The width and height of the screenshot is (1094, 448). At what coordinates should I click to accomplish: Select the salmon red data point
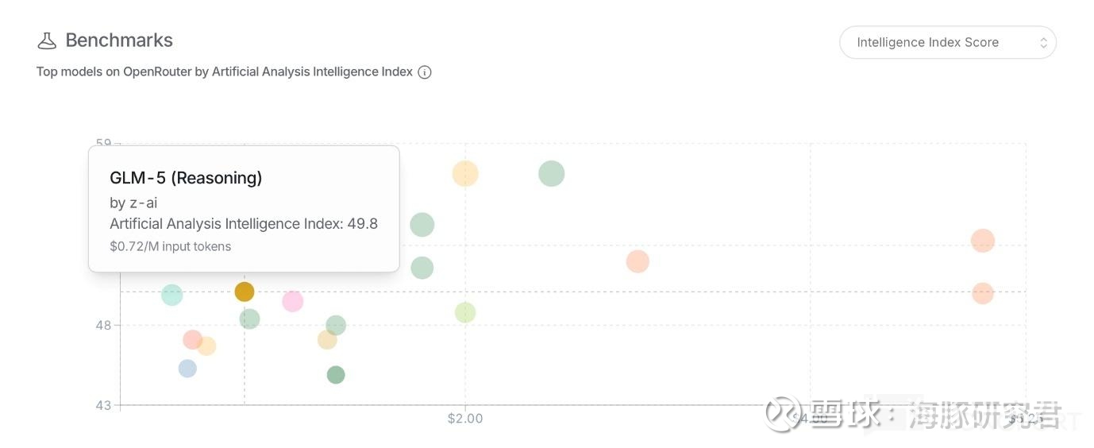click(x=192, y=339)
